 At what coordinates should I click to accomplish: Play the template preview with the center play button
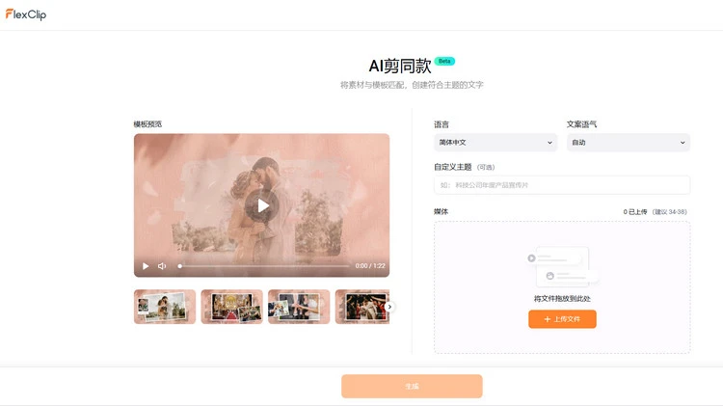[262, 205]
